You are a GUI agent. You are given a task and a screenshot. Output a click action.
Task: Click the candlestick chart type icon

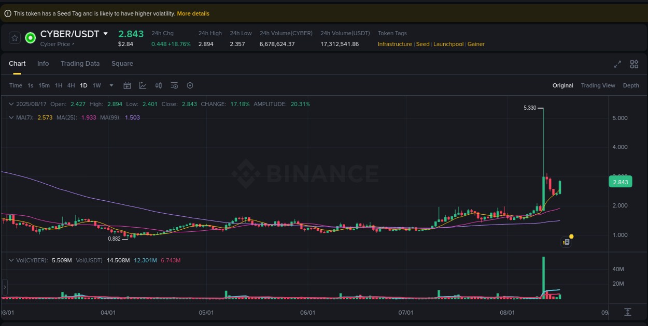pos(159,85)
